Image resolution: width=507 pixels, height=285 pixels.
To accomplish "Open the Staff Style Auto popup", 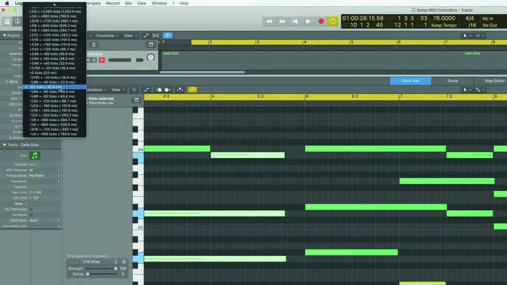I will [44, 220].
